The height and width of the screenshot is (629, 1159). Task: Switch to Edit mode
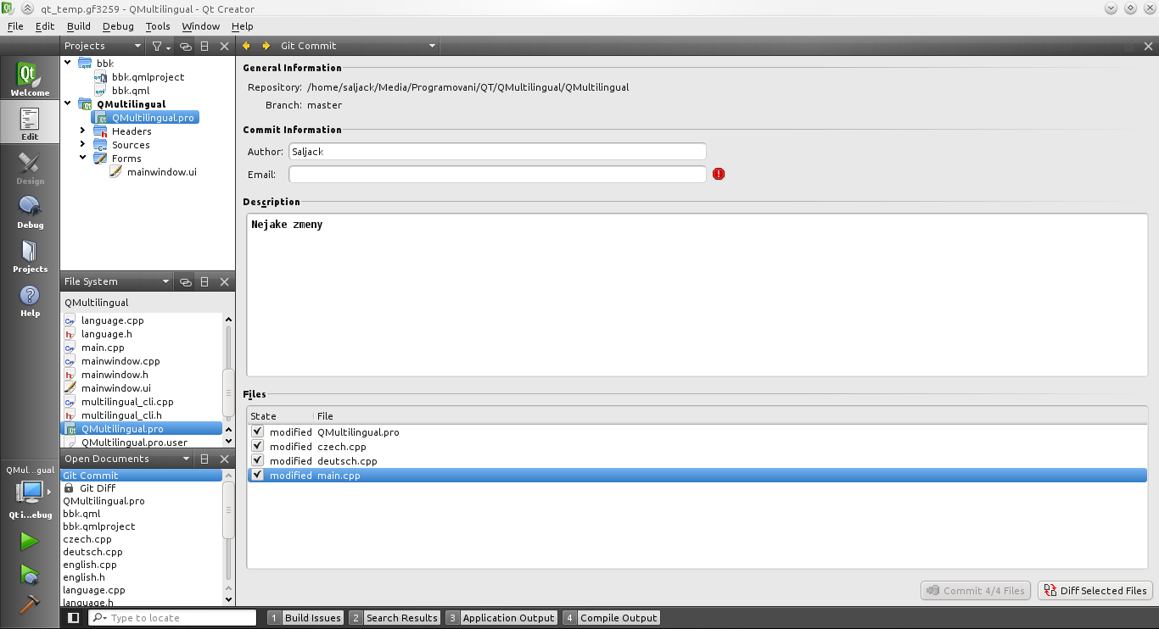[x=30, y=123]
